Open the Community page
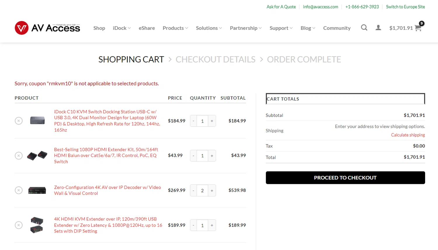Screen dimensions: 438x250 [337, 28]
